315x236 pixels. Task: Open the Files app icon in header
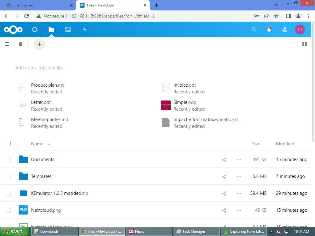pos(51,30)
